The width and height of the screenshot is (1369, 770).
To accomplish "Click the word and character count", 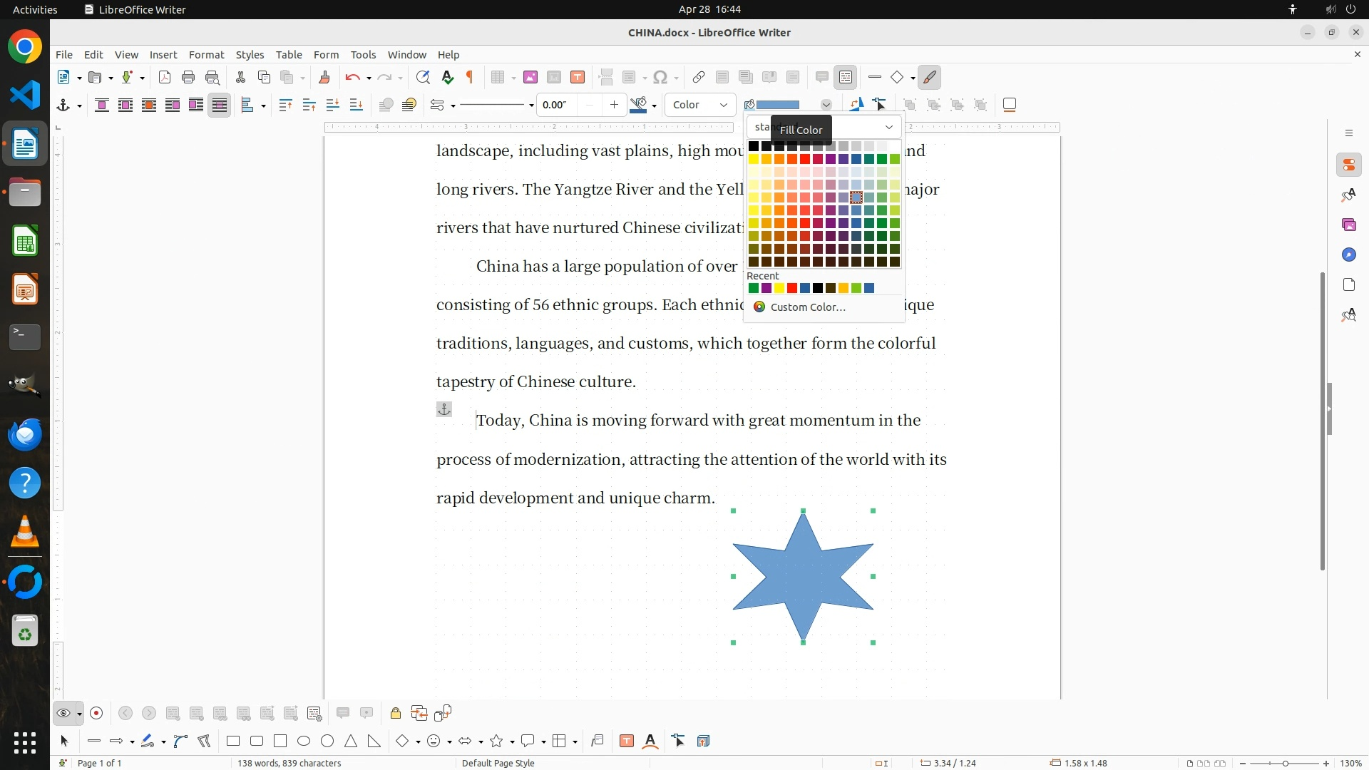I will [x=289, y=763].
